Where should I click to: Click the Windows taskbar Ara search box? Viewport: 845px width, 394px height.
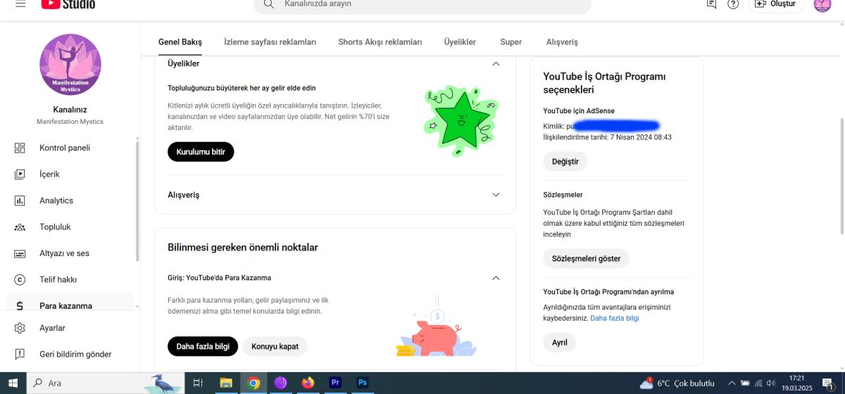tap(106, 383)
